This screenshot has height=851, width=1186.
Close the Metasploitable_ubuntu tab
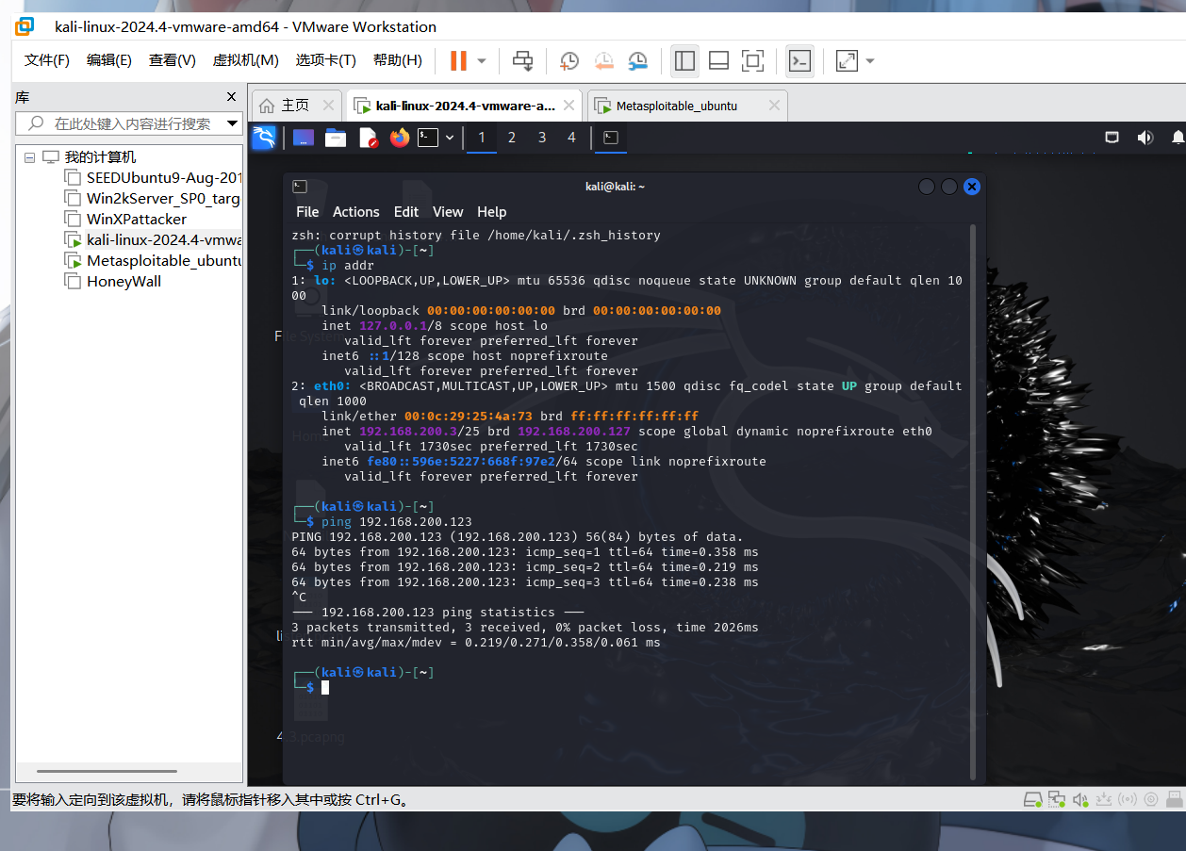coord(774,106)
